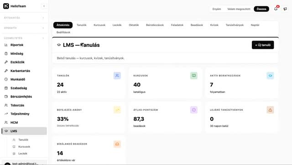Click the 33% completion rate value
Viewport: 292px width, 165px height.
click(63, 119)
